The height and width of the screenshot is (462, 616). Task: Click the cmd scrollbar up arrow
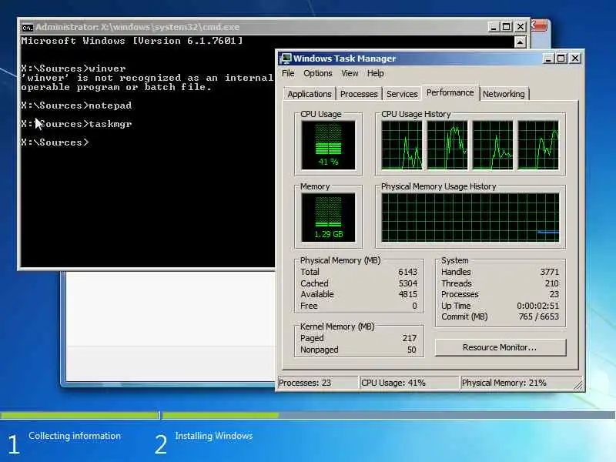(521, 42)
